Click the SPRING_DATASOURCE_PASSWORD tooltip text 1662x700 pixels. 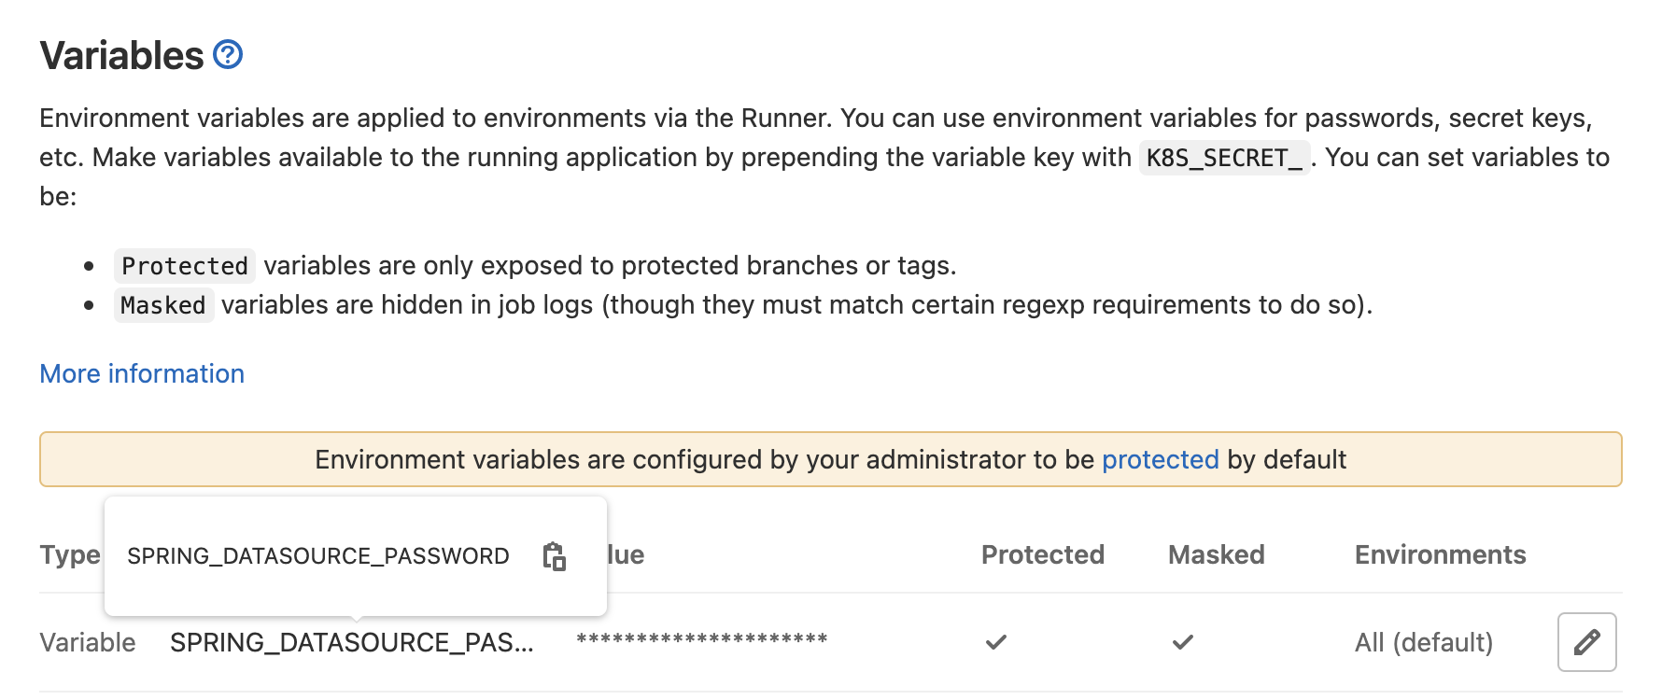pyautogui.click(x=317, y=556)
